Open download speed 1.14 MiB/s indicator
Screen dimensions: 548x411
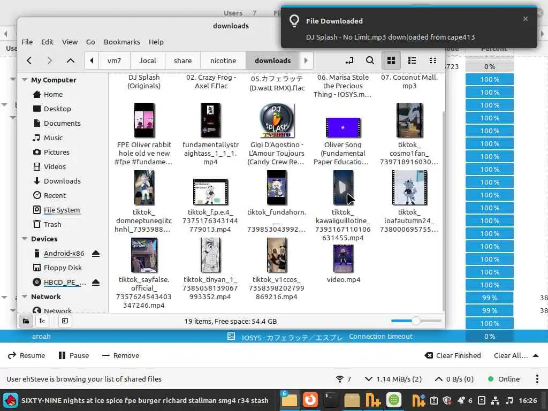393,379
